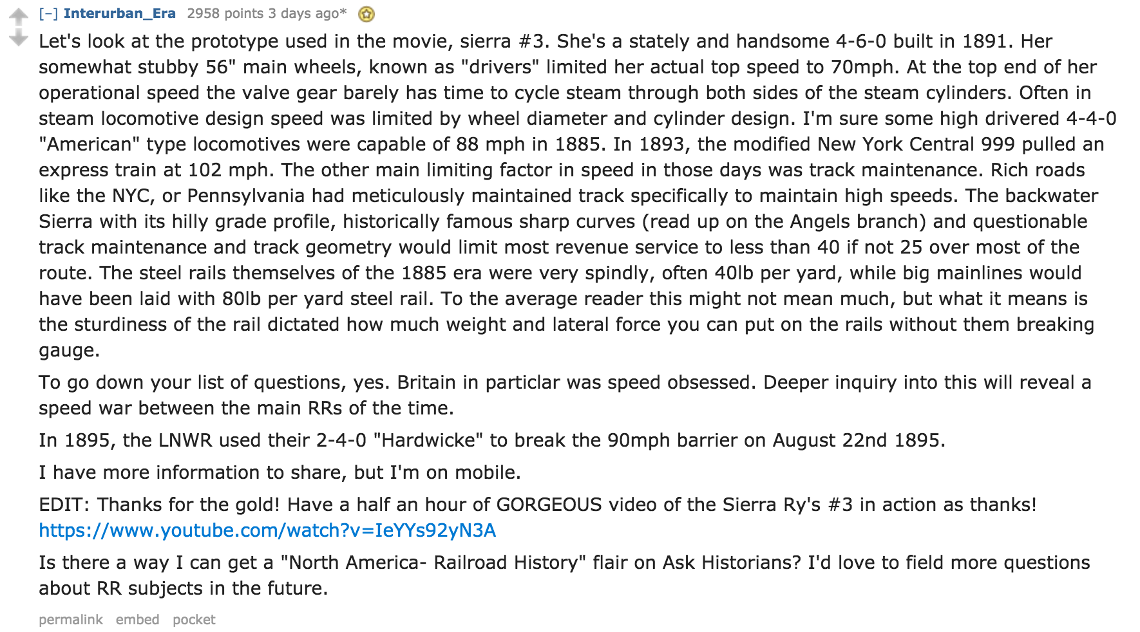The image size is (1140, 632).
Task: Downvote the Interurban_Era comment
Action: (19, 38)
